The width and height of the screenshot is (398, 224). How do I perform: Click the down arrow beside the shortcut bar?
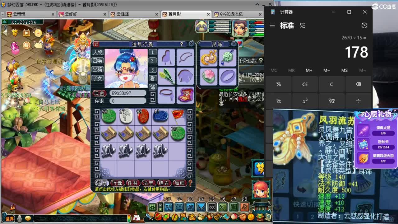pos(160,209)
